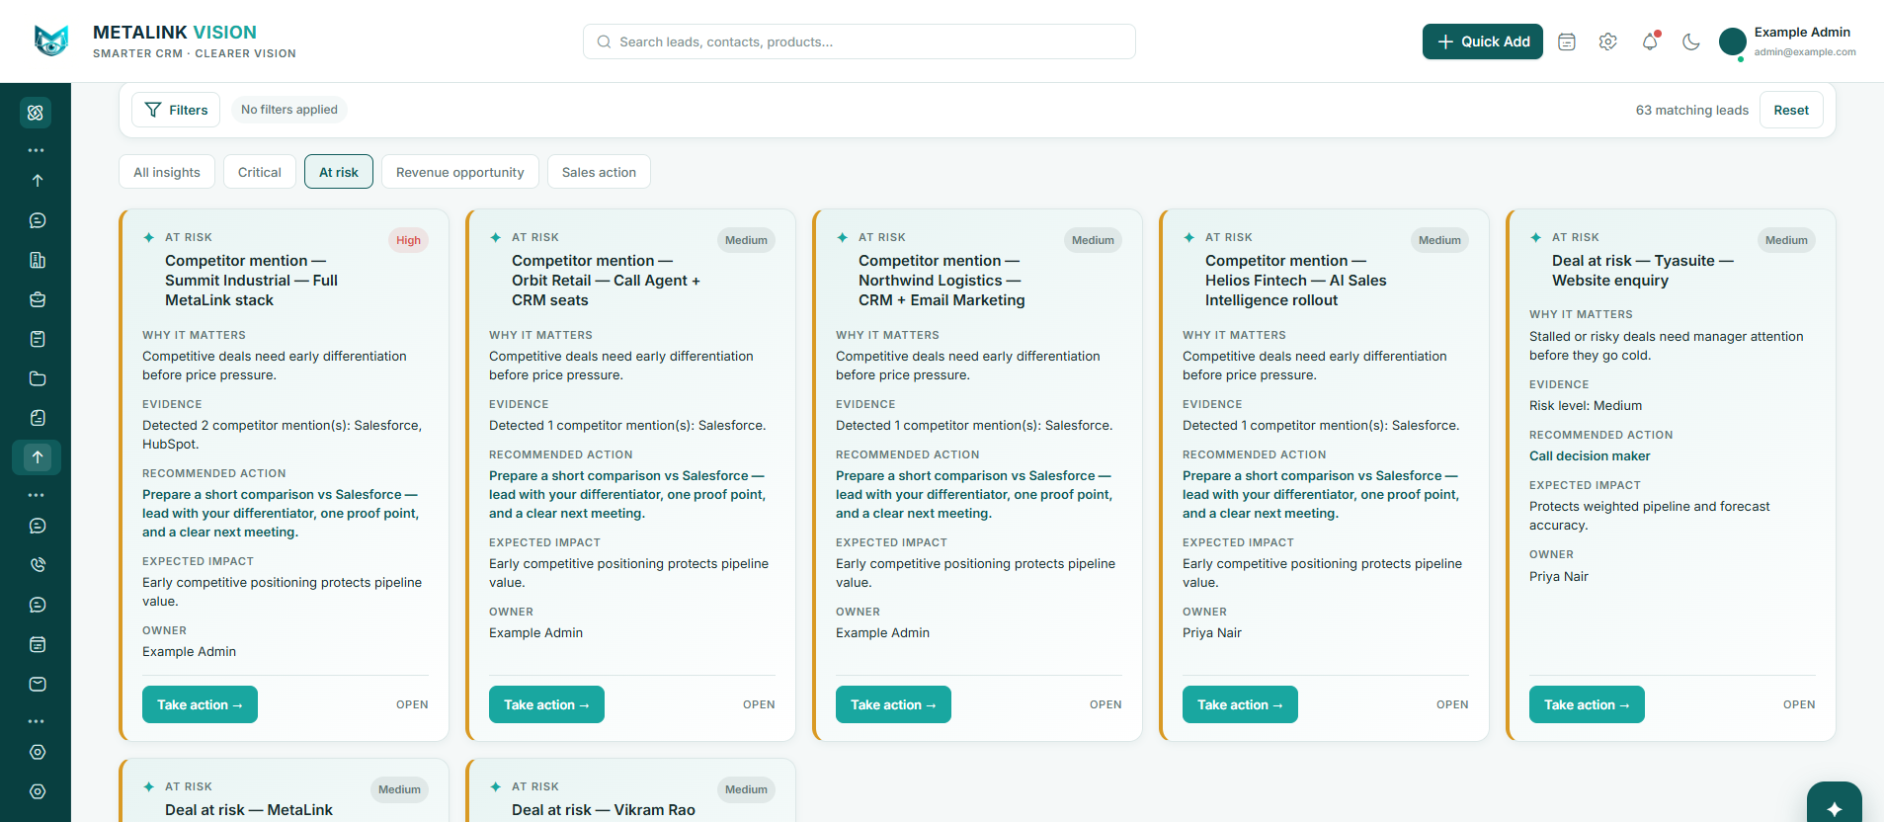Click 'Priya Nair' owner on the Helios Fintech card

point(1212,632)
